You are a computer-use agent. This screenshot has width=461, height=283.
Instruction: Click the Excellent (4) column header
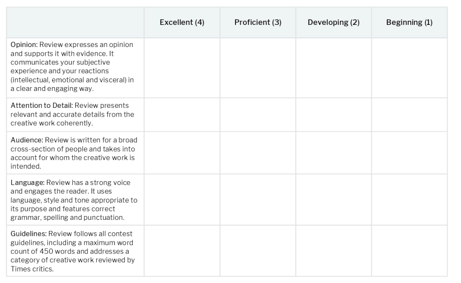point(182,23)
